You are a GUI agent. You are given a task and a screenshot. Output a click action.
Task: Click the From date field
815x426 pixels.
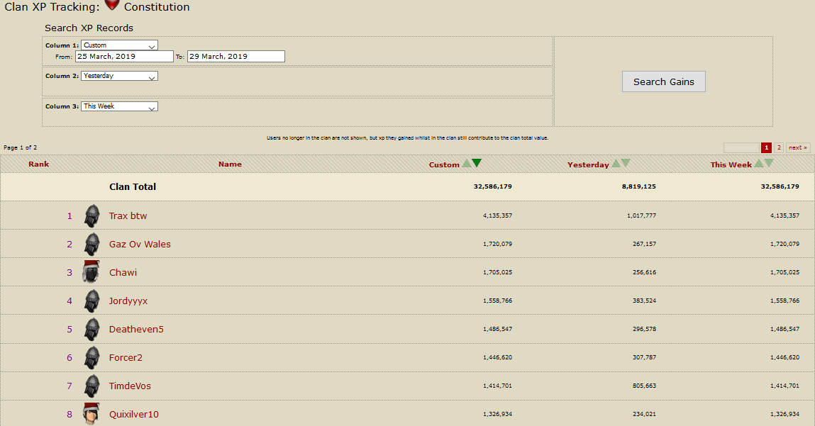coord(124,56)
